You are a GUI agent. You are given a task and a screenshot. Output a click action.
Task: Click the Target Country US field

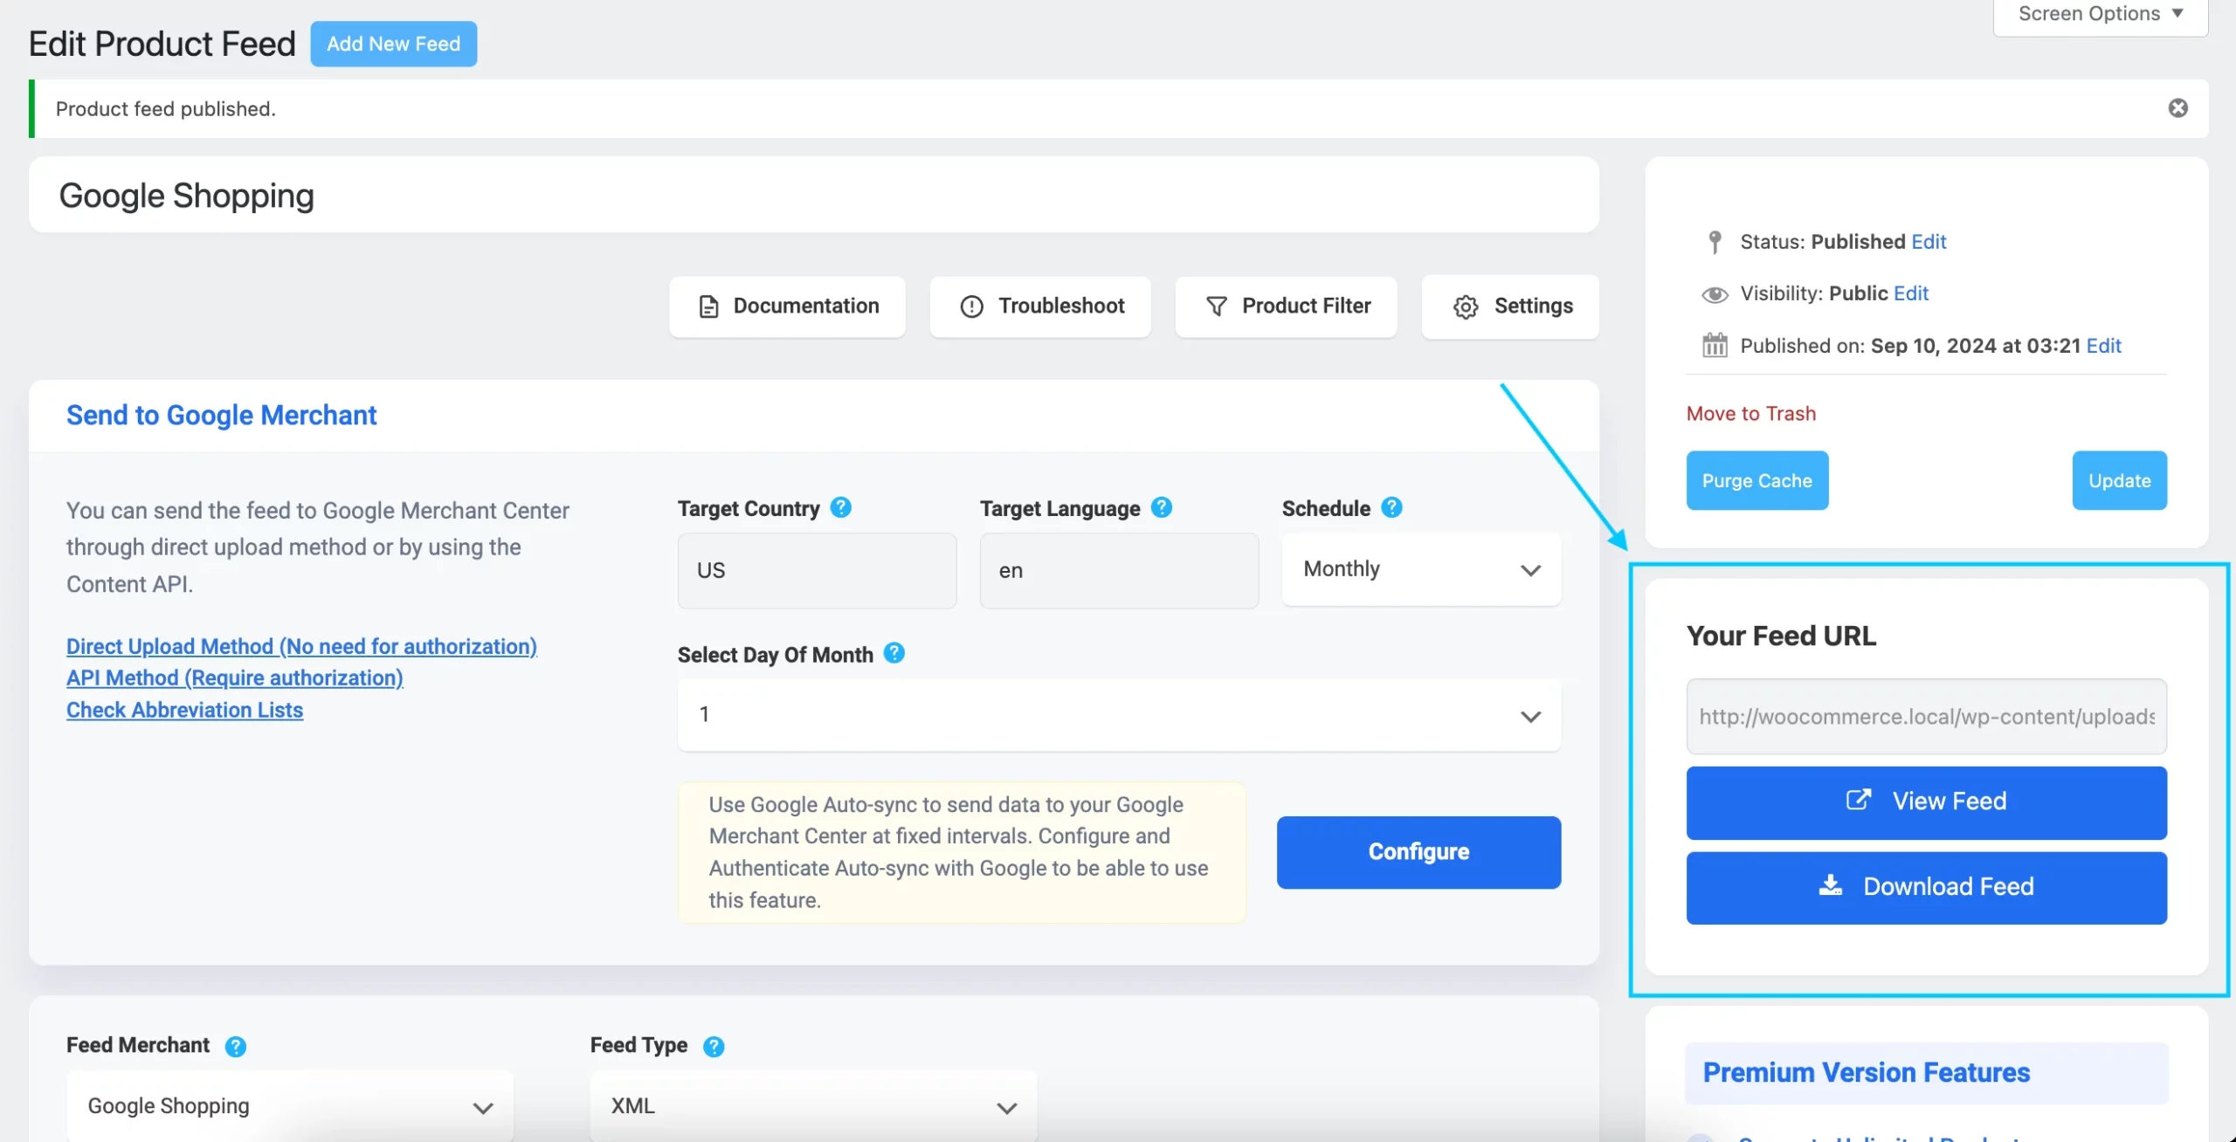(817, 571)
